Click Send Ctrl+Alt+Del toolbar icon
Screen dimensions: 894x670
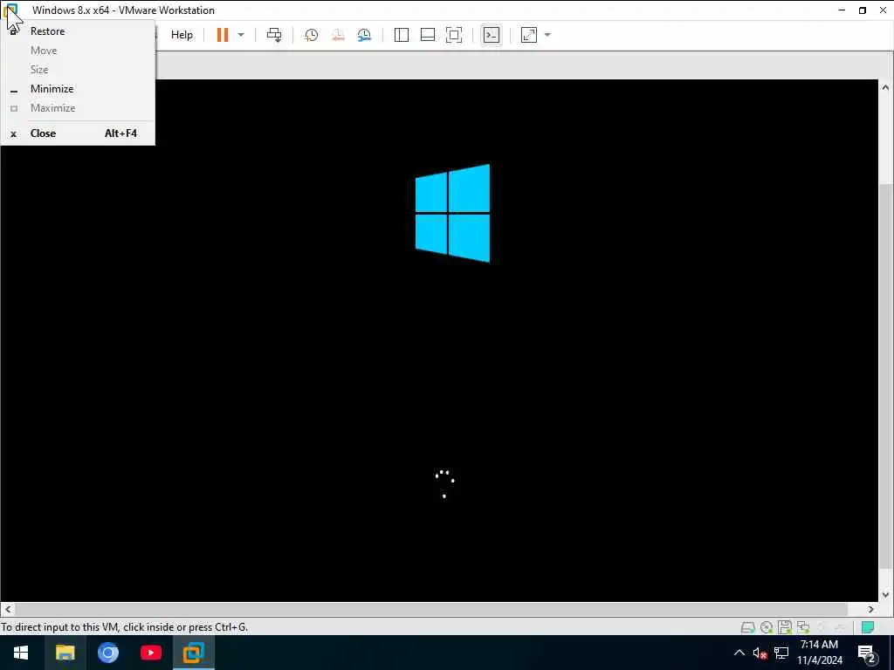[274, 35]
